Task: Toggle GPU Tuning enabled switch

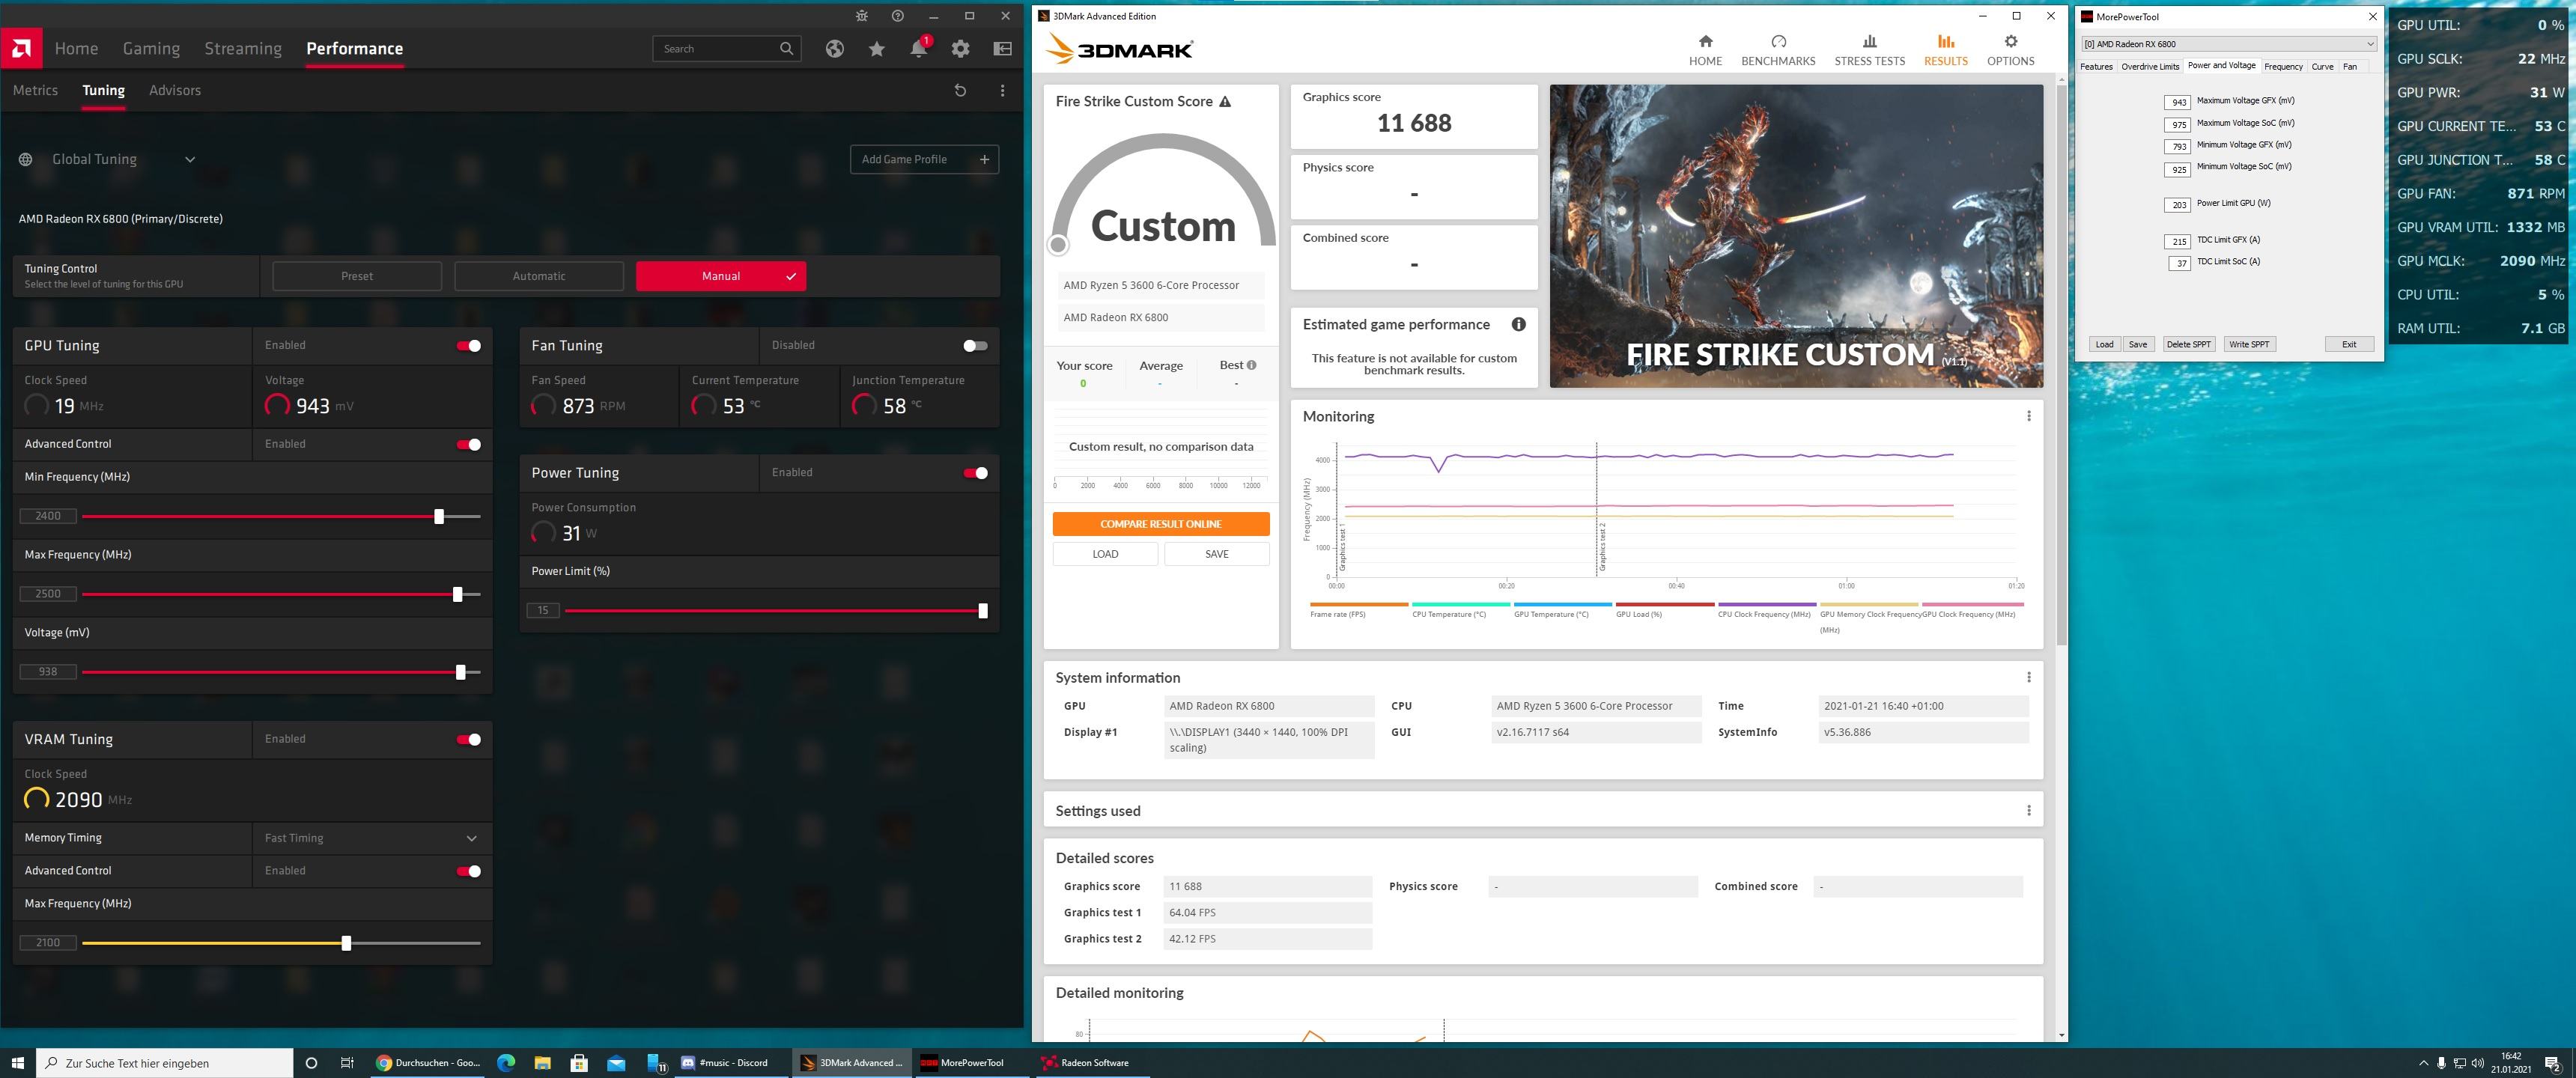Action: tap(469, 346)
